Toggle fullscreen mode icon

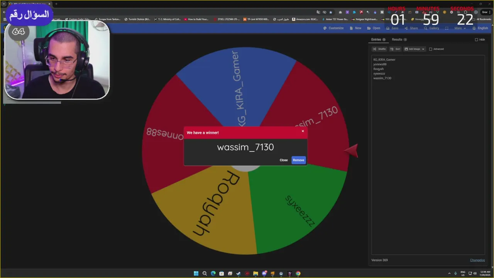[447, 28]
